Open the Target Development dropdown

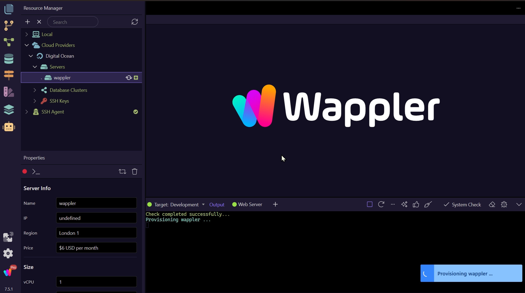click(x=203, y=204)
